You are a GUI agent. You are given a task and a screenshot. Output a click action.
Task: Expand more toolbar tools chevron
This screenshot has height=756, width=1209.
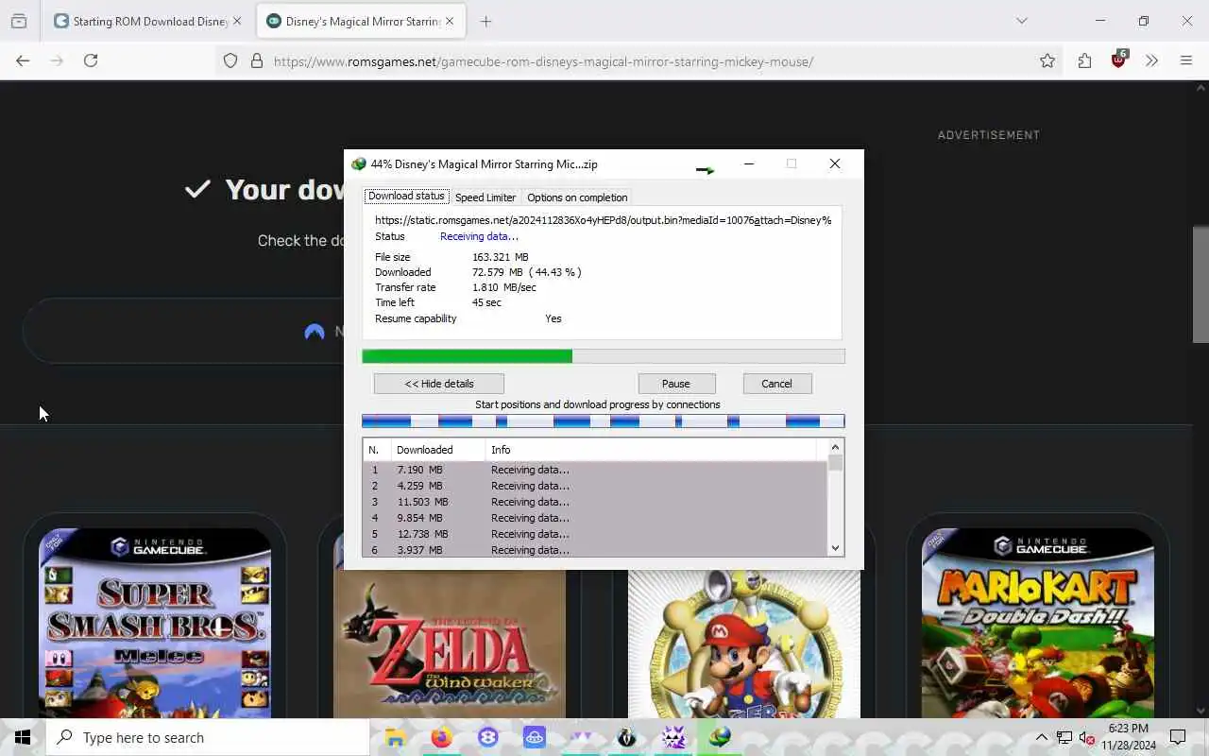(x=1151, y=60)
